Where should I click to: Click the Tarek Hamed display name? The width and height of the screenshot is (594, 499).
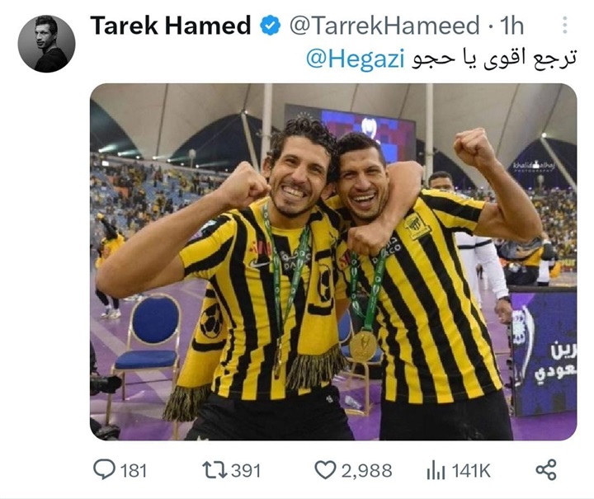click(171, 26)
